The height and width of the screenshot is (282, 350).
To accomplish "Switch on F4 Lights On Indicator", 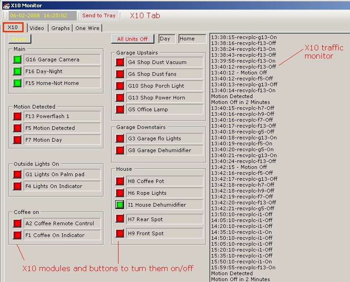I will point(17,186).
